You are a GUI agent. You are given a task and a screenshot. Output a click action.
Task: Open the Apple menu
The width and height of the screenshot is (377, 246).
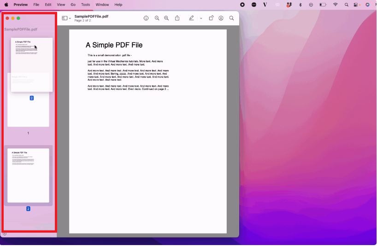click(6, 5)
